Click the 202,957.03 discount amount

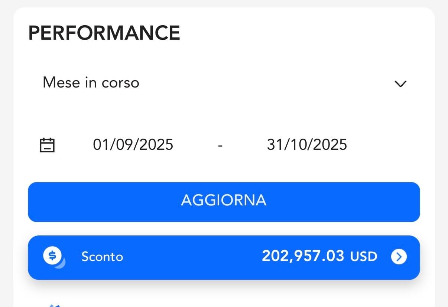(303, 256)
